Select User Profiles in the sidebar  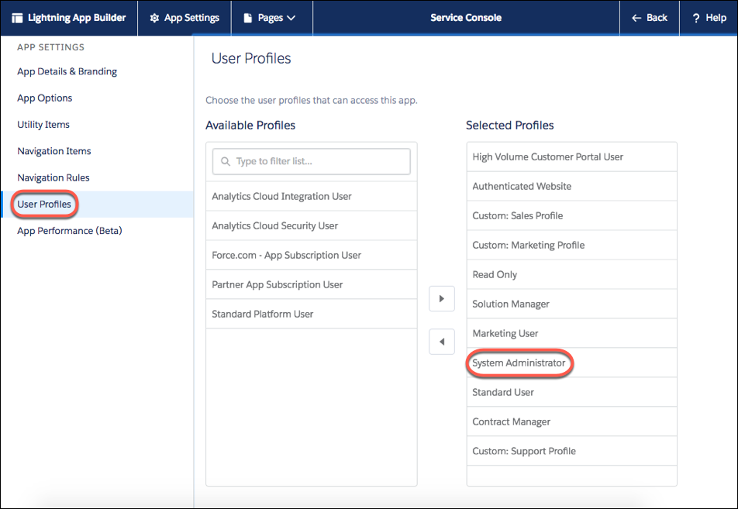click(x=44, y=204)
